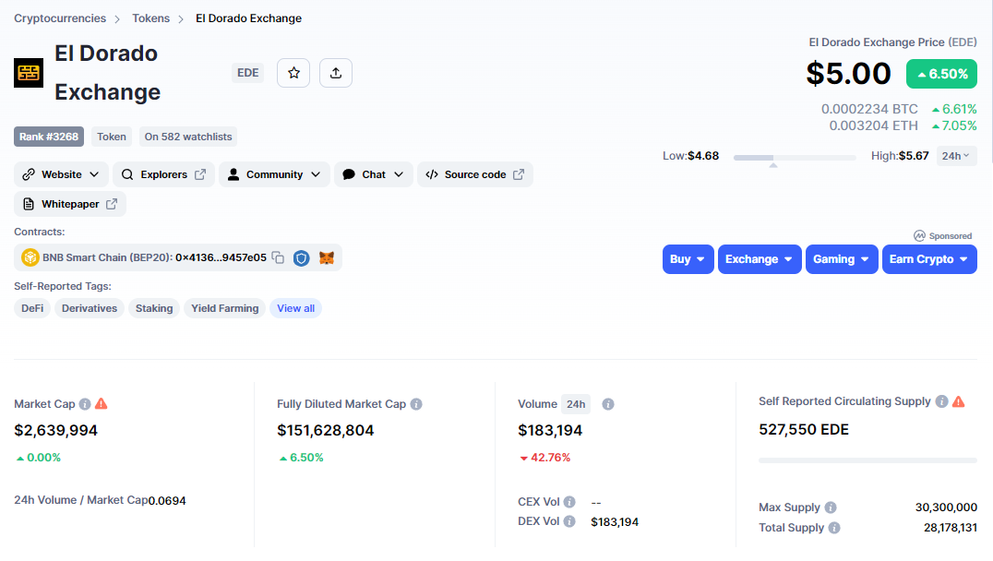The image size is (993, 561).
Task: Click the low-high price range slider
Action: 795,157
